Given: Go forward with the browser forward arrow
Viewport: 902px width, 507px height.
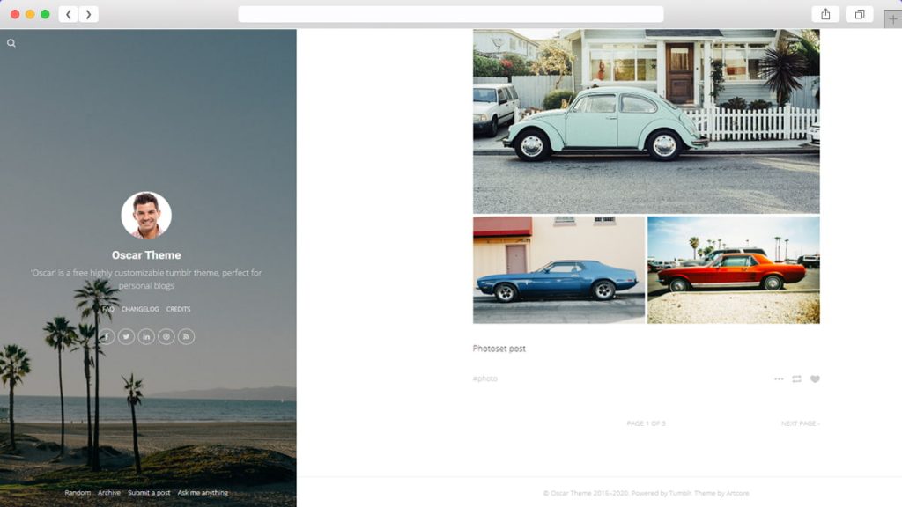Looking at the screenshot, I should pyautogui.click(x=89, y=14).
